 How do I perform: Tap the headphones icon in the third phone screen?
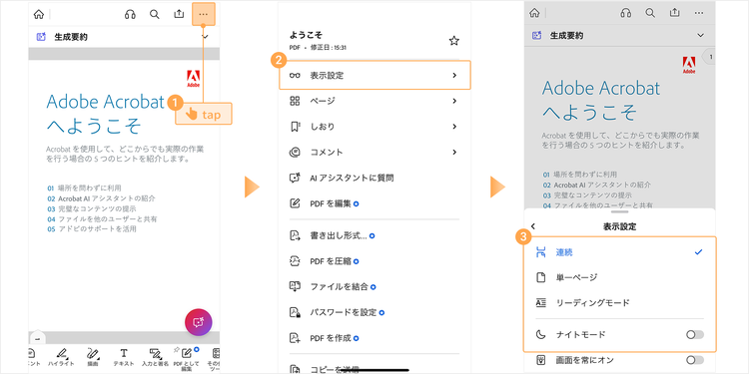pos(626,13)
